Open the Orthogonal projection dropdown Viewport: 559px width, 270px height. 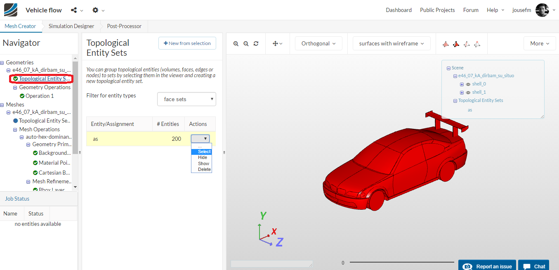coord(318,44)
